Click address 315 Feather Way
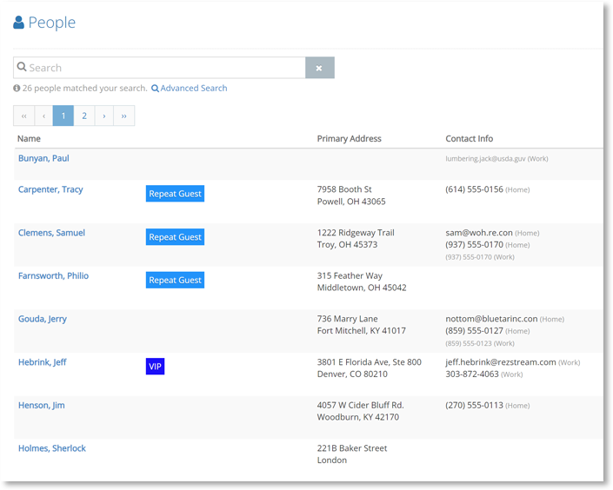 tap(350, 276)
